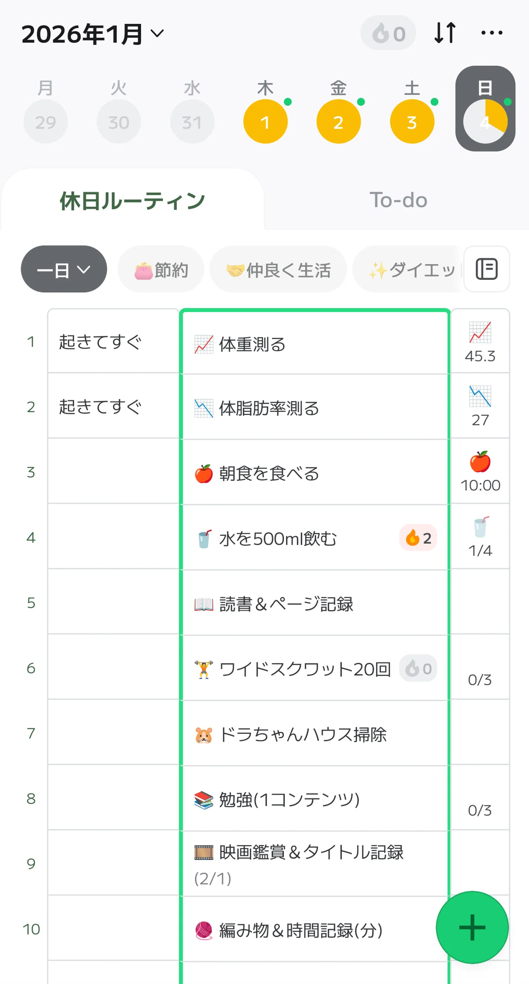Filter by the 節約 tag chip
The image size is (529, 984).
tap(161, 270)
